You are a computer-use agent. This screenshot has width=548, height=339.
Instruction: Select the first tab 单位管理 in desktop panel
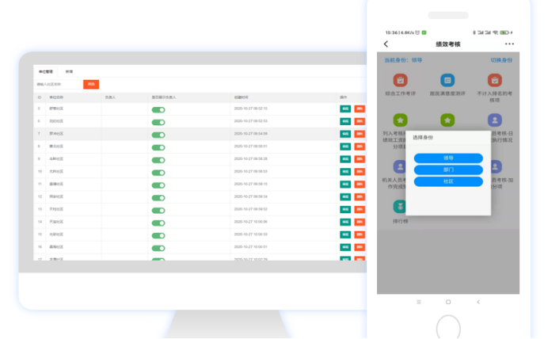click(x=45, y=71)
